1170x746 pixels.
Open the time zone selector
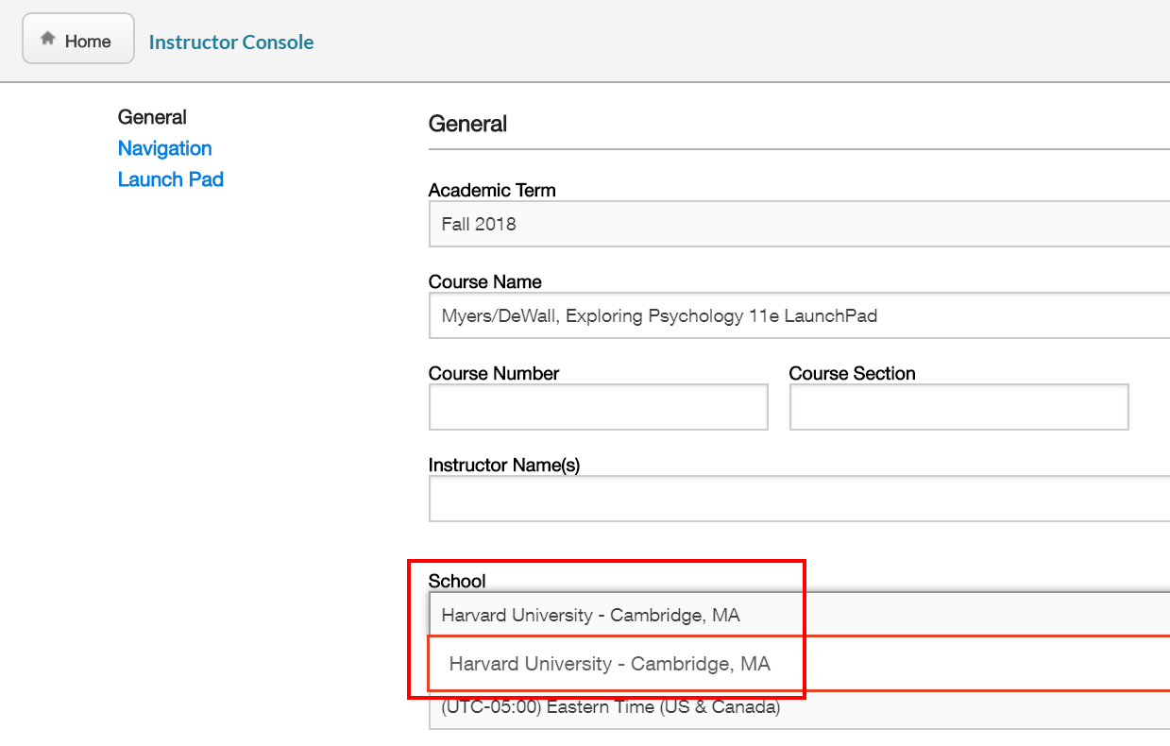click(x=661, y=707)
